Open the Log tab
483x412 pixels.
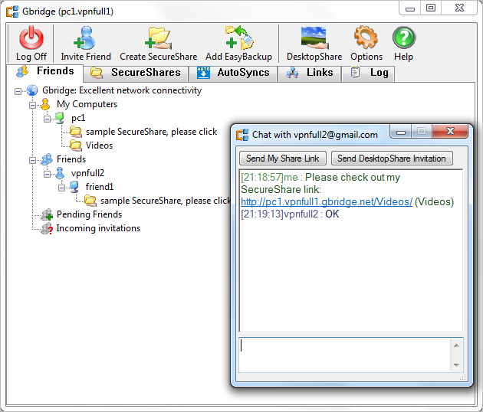pos(369,74)
